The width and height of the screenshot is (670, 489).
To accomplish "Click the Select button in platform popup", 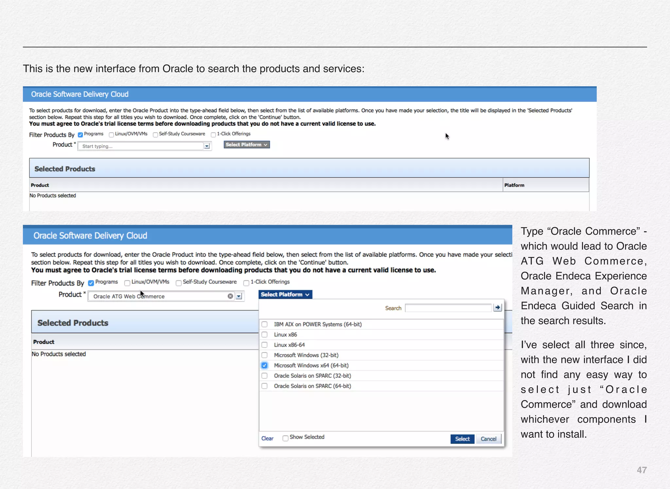I will point(462,439).
